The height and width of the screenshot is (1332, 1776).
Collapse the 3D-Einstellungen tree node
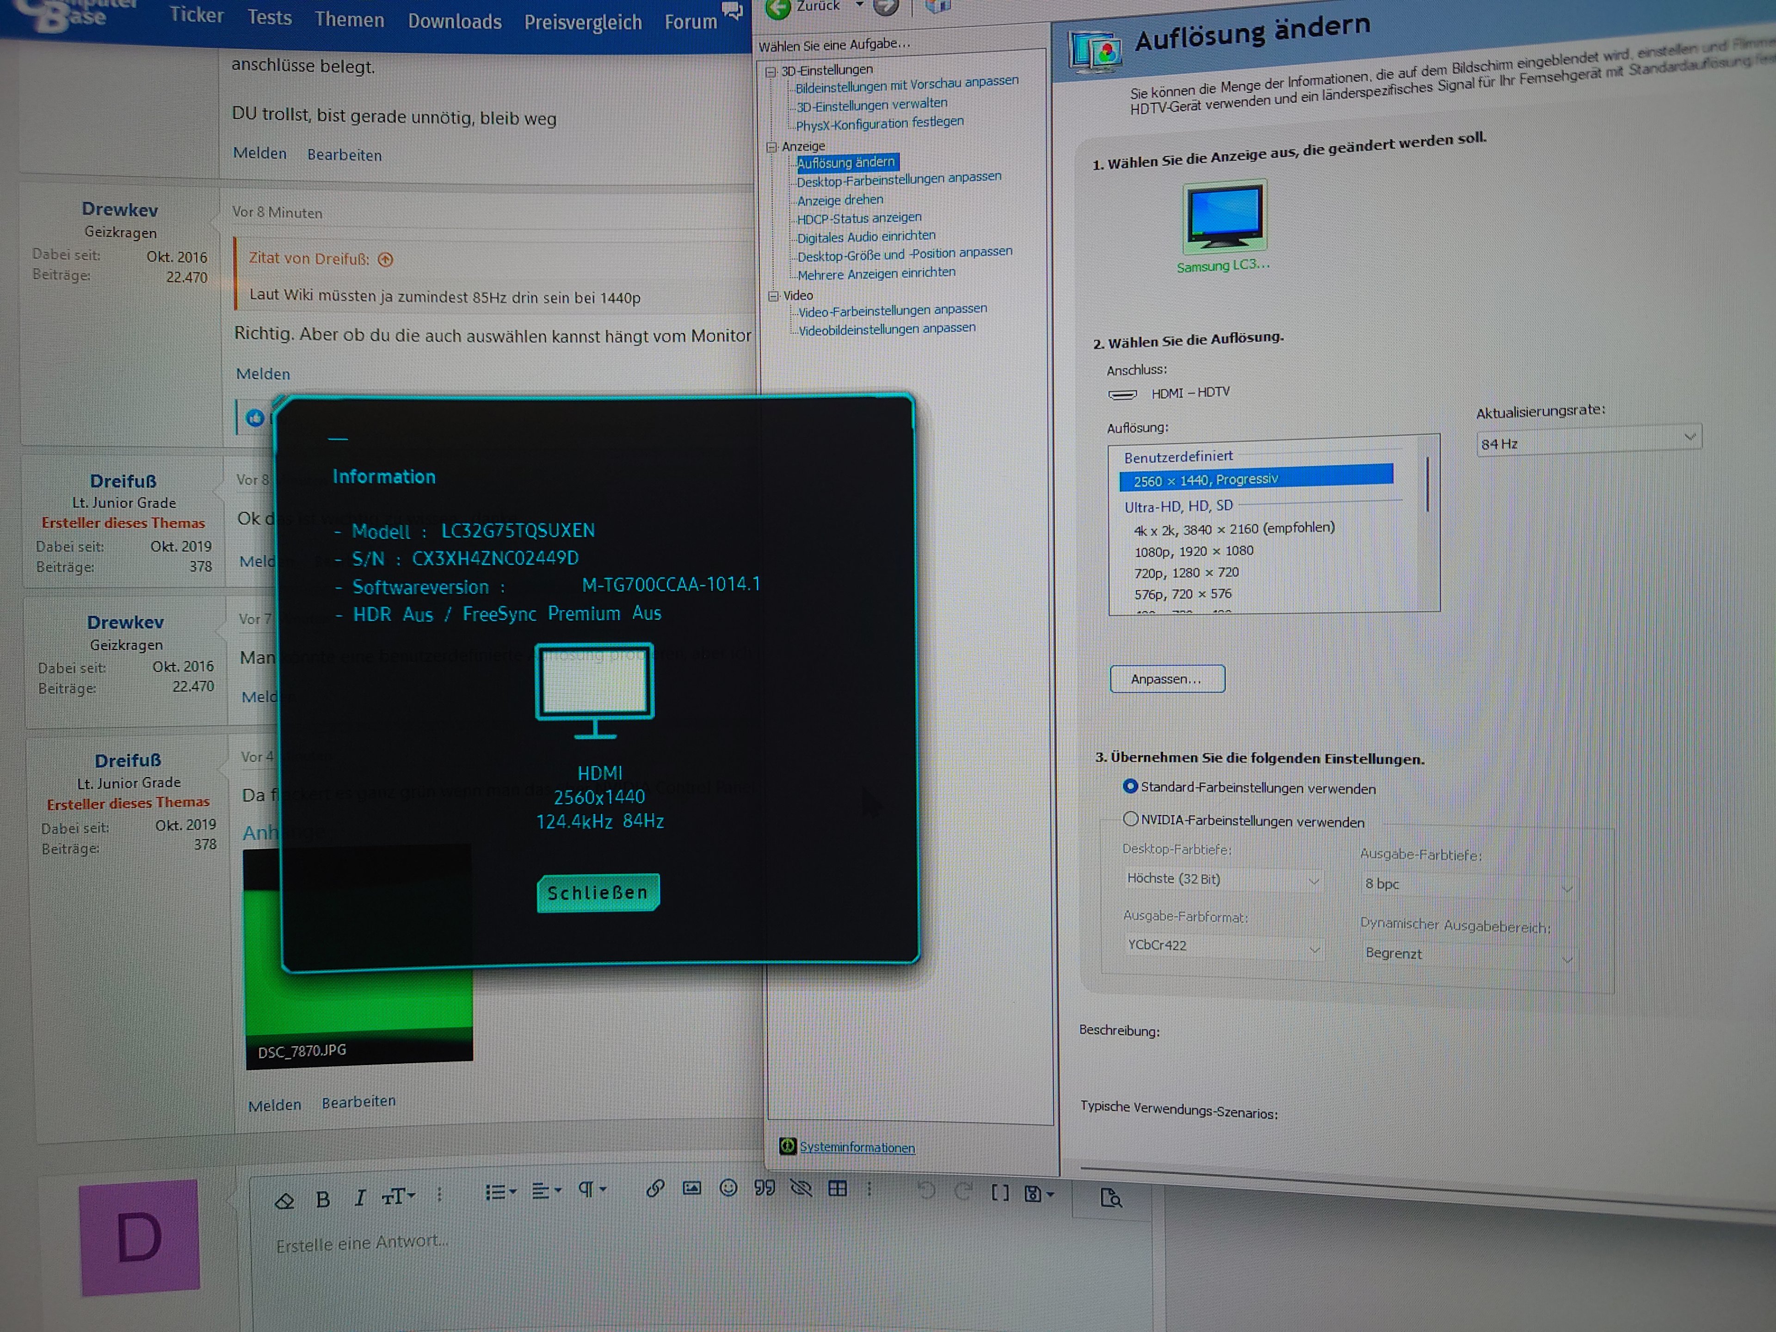point(771,72)
